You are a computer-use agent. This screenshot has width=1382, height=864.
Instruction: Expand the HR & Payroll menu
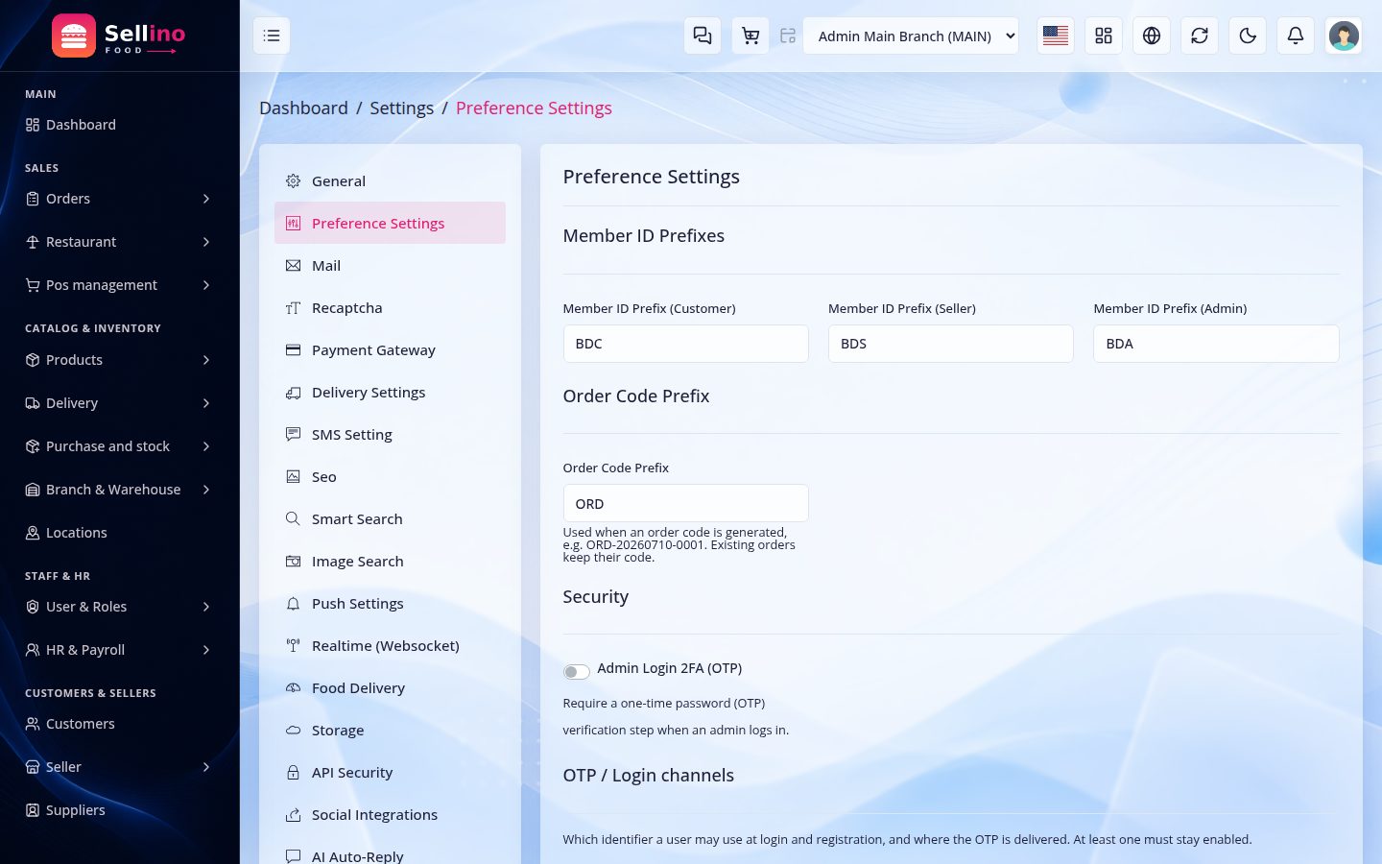pyautogui.click(x=119, y=650)
